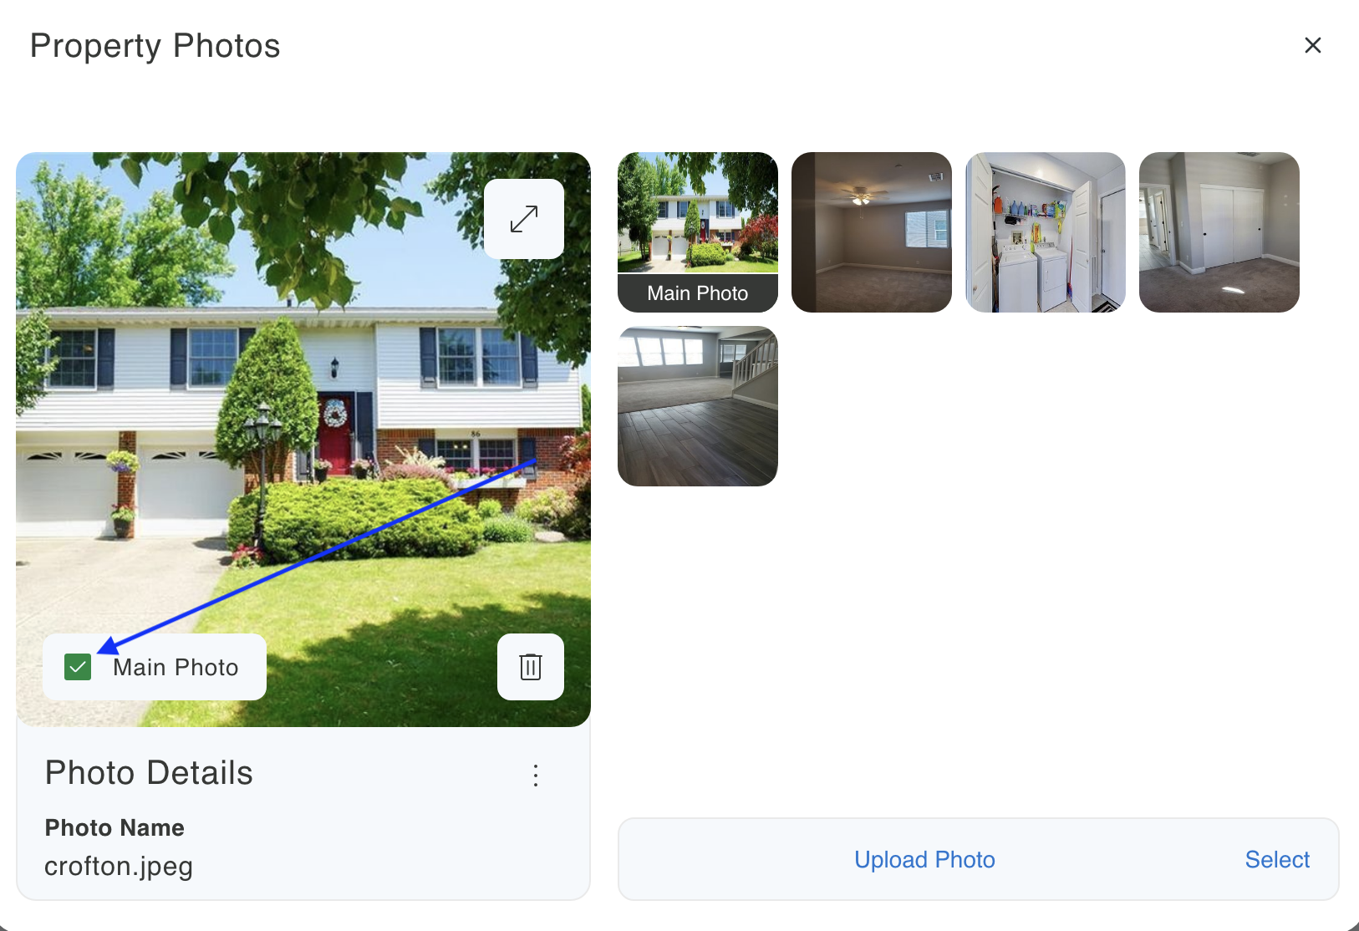The width and height of the screenshot is (1359, 931).
Task: Close the Property Photos dialog
Action: coord(1313,45)
